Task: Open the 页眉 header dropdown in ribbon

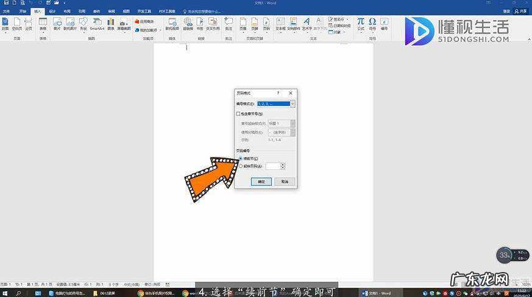Action: (x=243, y=24)
